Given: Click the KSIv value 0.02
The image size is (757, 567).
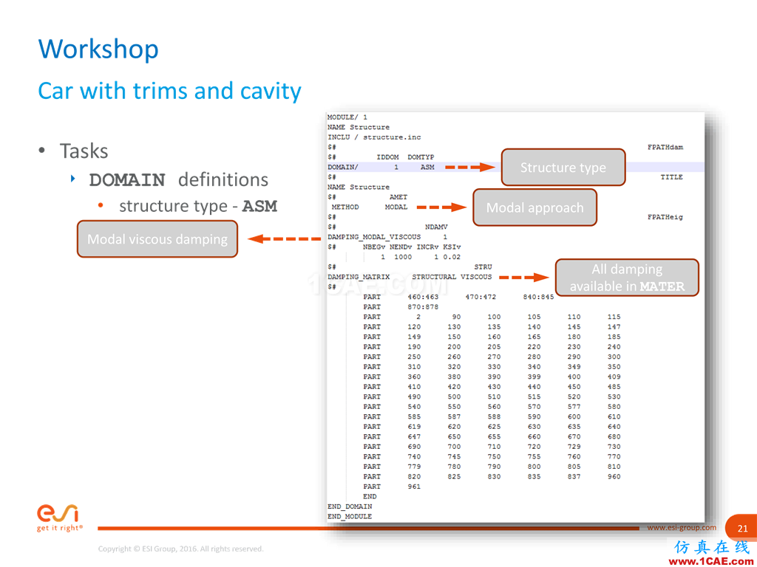Looking at the screenshot, I should pos(452,257).
